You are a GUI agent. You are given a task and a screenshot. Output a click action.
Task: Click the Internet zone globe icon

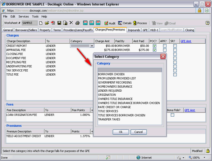point(138,157)
